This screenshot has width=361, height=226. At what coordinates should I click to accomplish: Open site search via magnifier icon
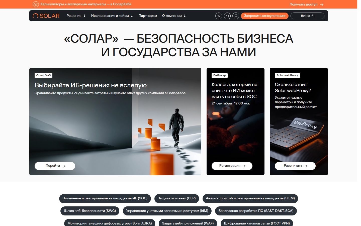pyautogui.click(x=236, y=16)
